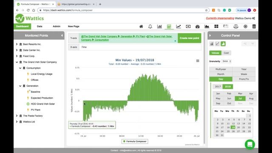Click the browser home button

[x=34, y=10]
